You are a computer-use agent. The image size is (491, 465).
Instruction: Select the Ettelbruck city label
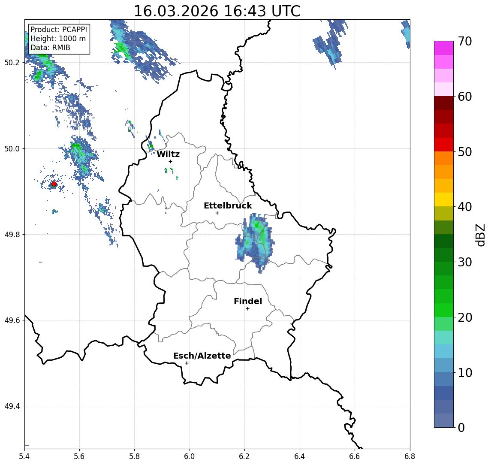click(228, 206)
